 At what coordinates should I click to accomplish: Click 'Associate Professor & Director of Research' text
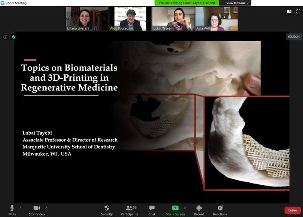coord(70,140)
